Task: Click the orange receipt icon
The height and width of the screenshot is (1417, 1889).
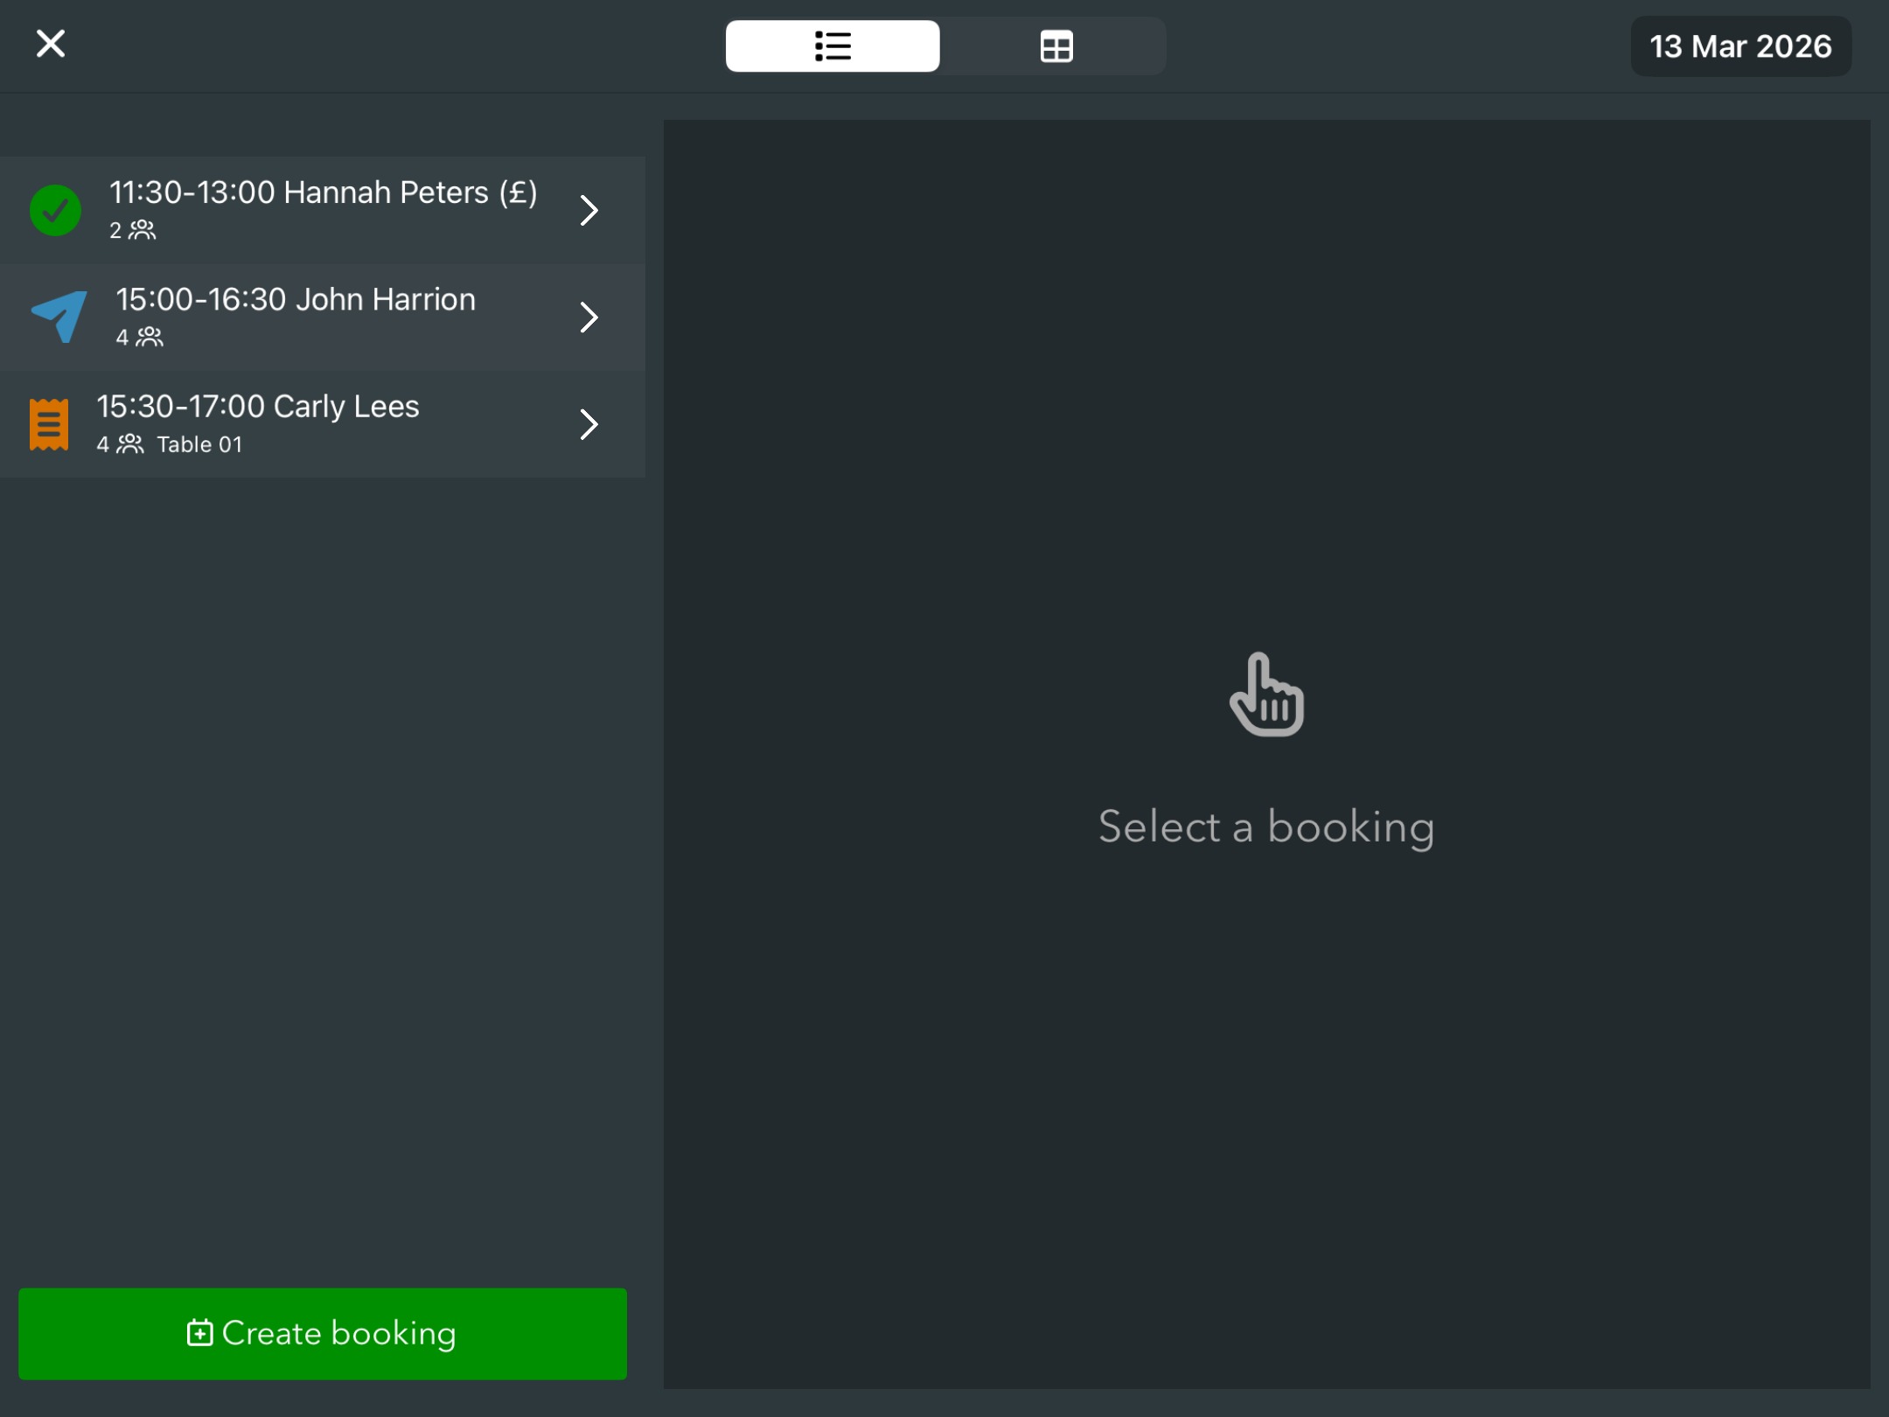Action: (49, 424)
